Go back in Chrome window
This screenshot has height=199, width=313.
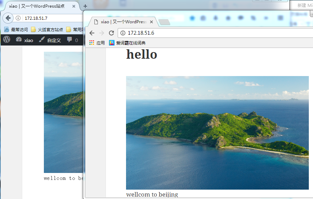[x=92, y=33]
